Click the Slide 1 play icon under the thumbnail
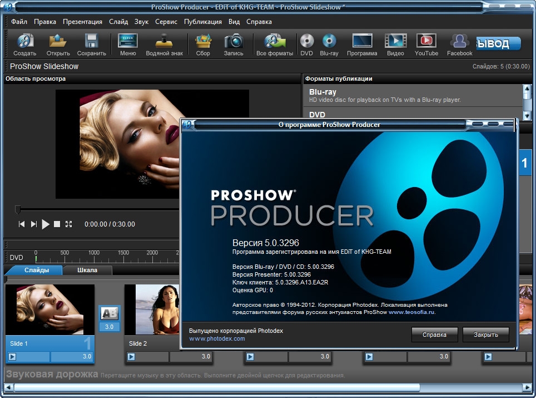536x398 pixels. click(12, 356)
